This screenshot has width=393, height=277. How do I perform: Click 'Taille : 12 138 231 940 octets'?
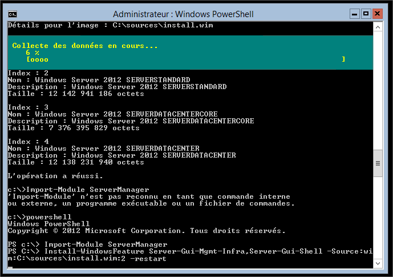click(76, 162)
